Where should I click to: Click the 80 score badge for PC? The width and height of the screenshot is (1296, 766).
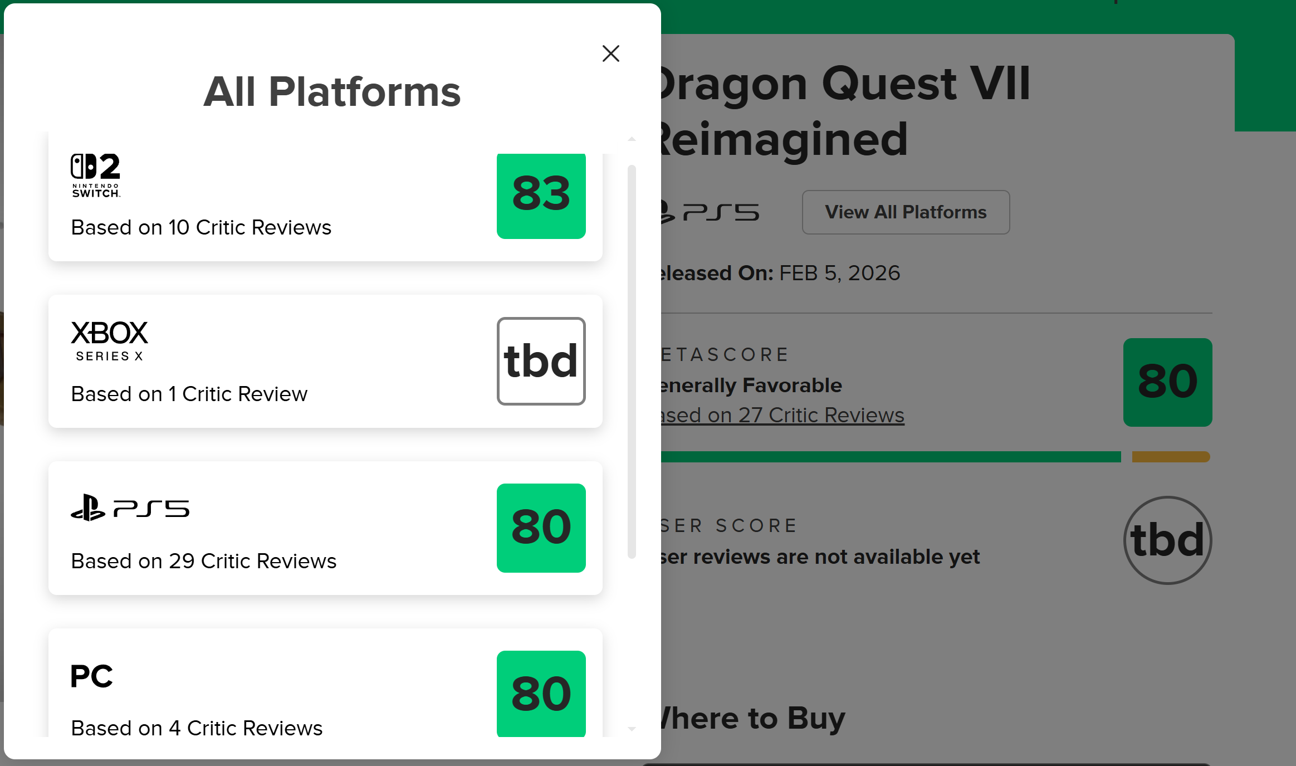point(541,694)
